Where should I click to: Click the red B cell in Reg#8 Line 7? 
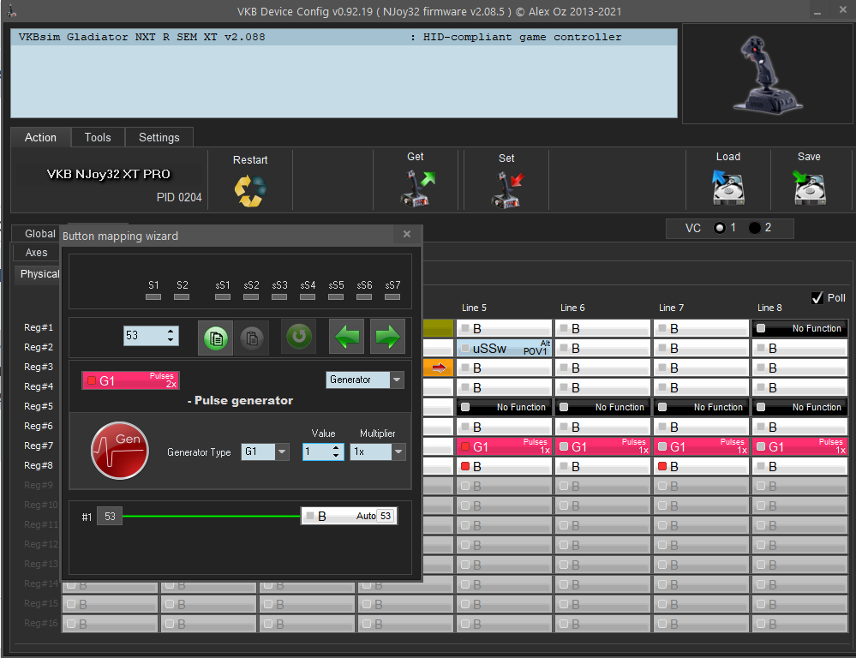pos(701,466)
